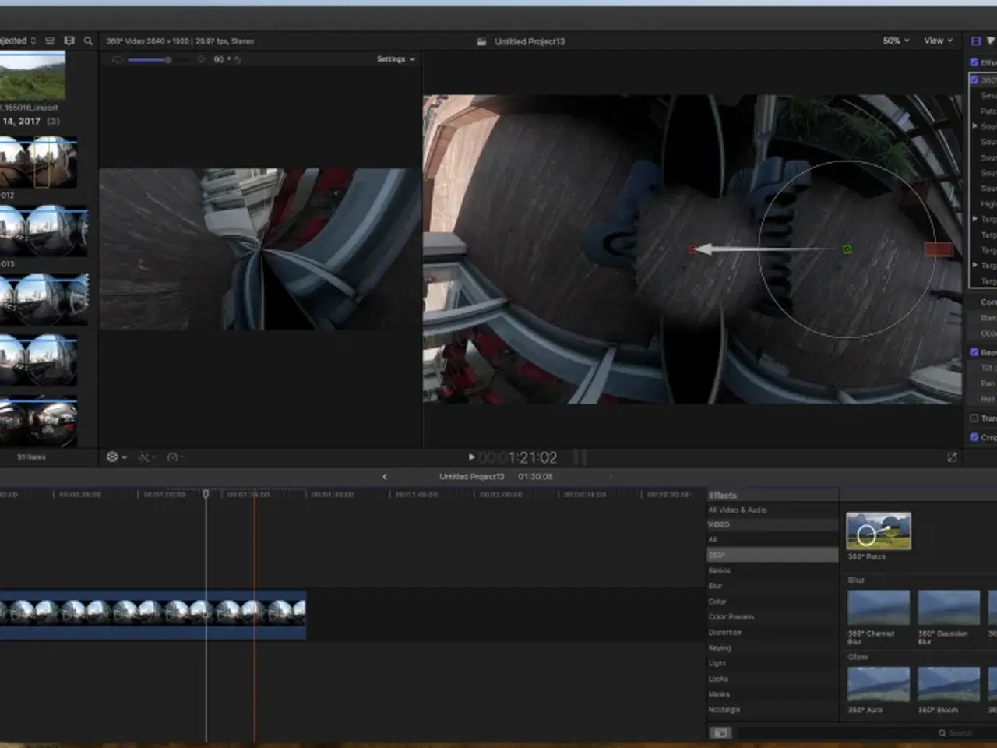Open the retime speedometer popup menu

pos(176,457)
